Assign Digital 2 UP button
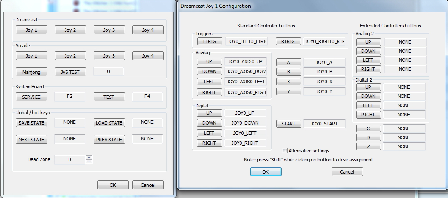 368,87
